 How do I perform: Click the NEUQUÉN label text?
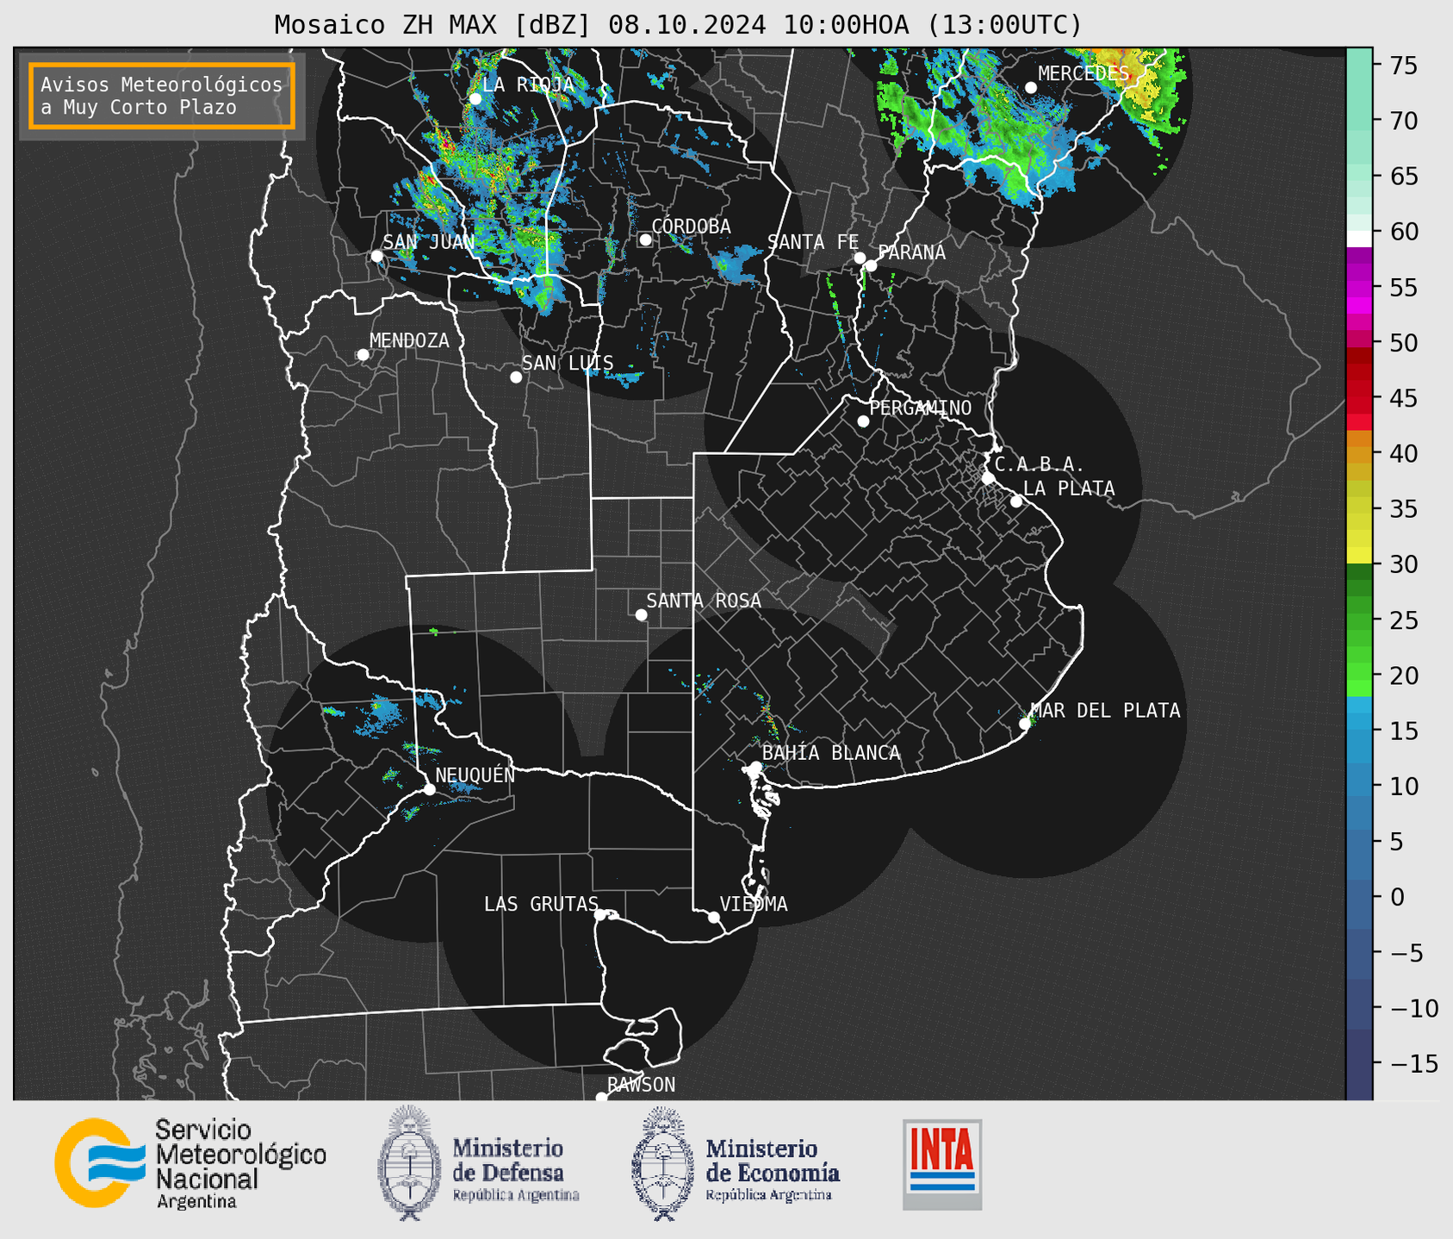point(475,775)
